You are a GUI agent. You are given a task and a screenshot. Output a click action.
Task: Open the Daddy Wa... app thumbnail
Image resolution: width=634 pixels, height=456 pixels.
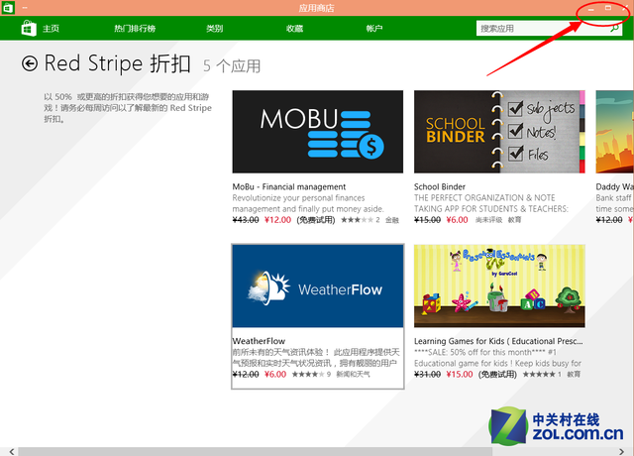click(614, 132)
